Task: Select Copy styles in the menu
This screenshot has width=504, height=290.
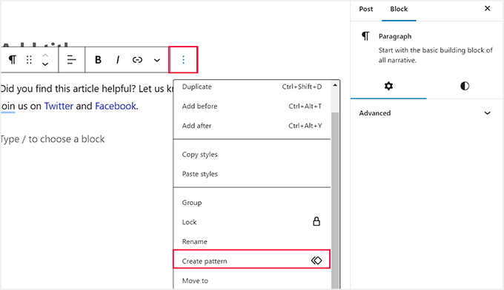Action: pyautogui.click(x=252, y=155)
